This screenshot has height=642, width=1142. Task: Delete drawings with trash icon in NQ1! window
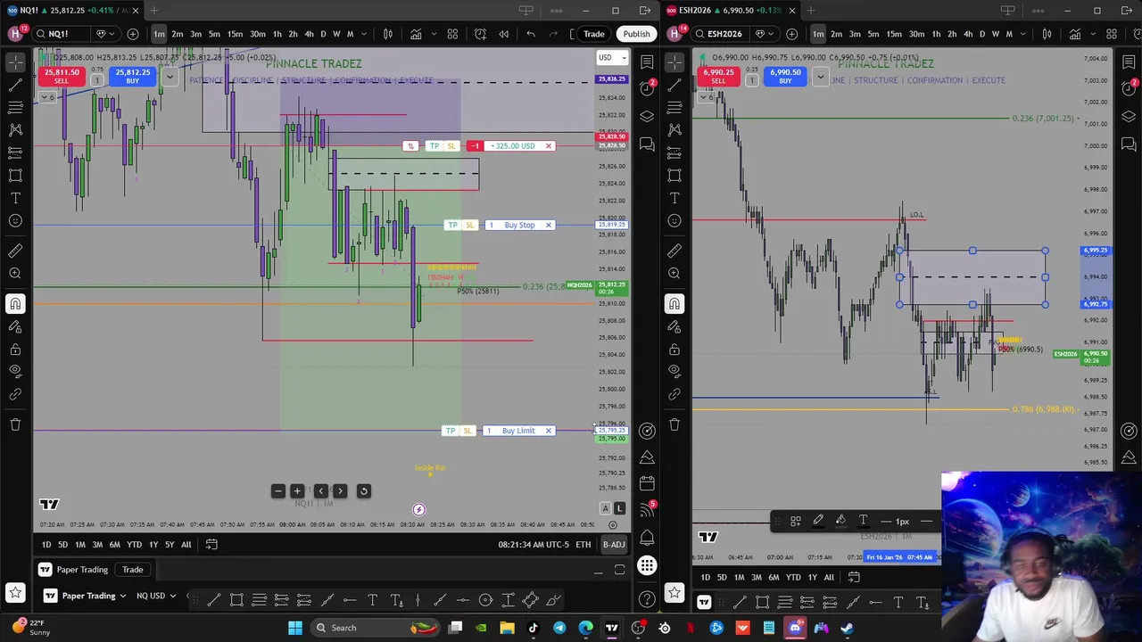[15, 424]
